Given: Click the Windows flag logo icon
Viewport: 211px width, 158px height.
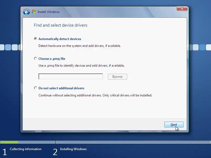Looking at the screenshot, I should [34, 12].
